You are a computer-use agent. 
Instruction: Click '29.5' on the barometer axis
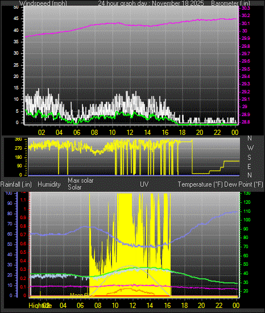tap(246, 69)
